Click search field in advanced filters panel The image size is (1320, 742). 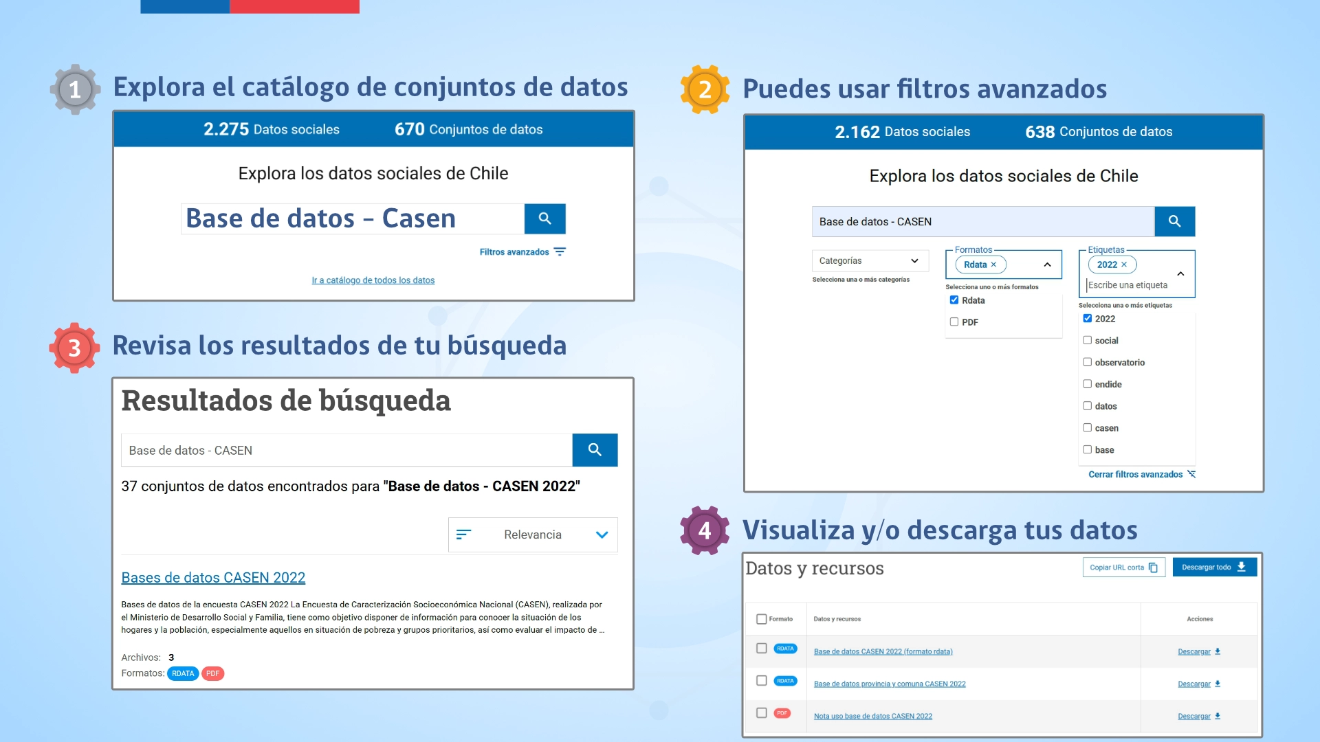[983, 221]
